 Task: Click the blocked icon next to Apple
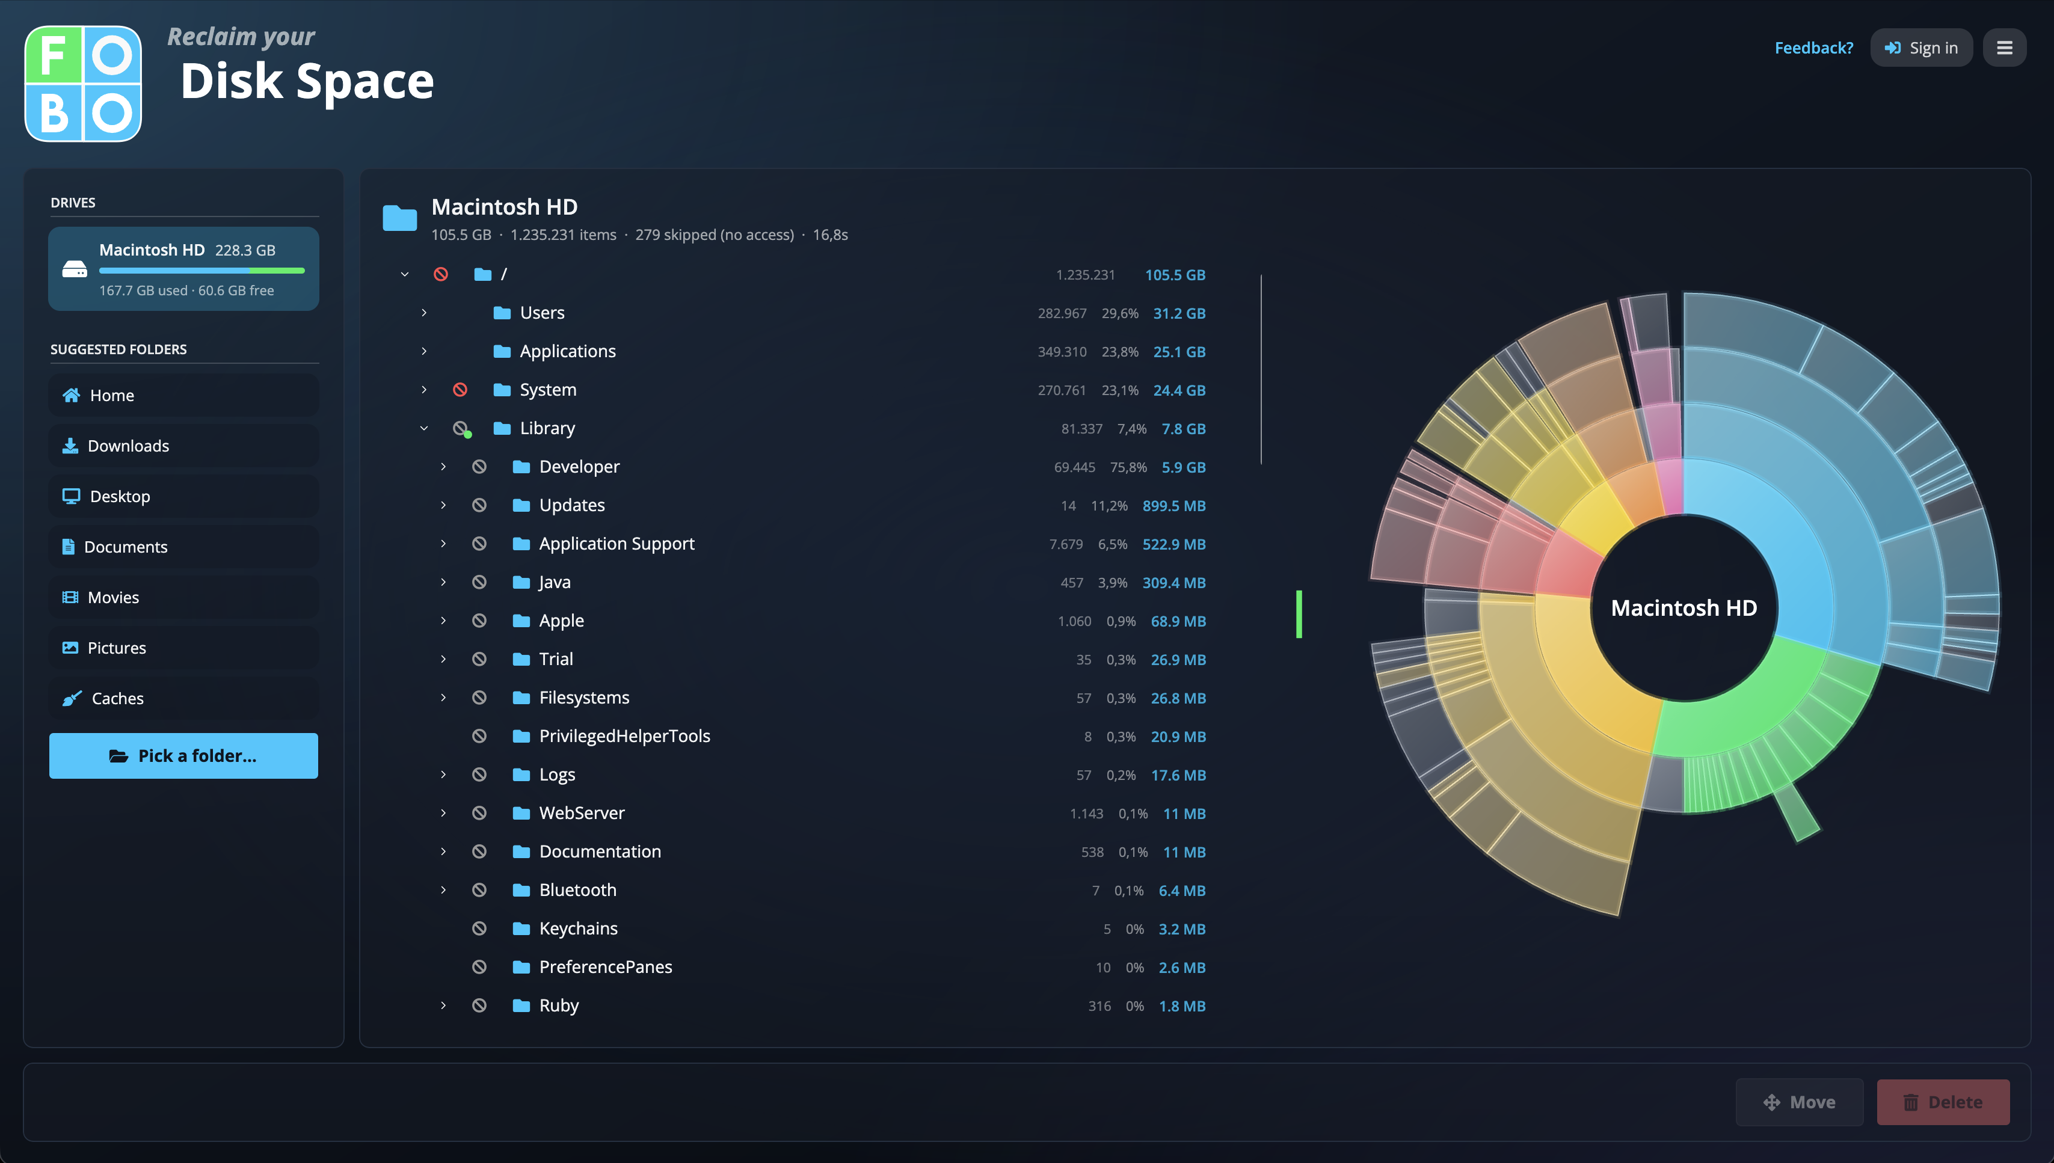click(479, 621)
